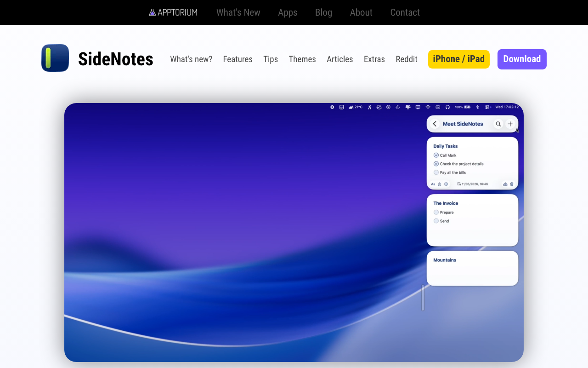Open Apps in top navigation
Screen dimensions: 588x368
point(288,12)
